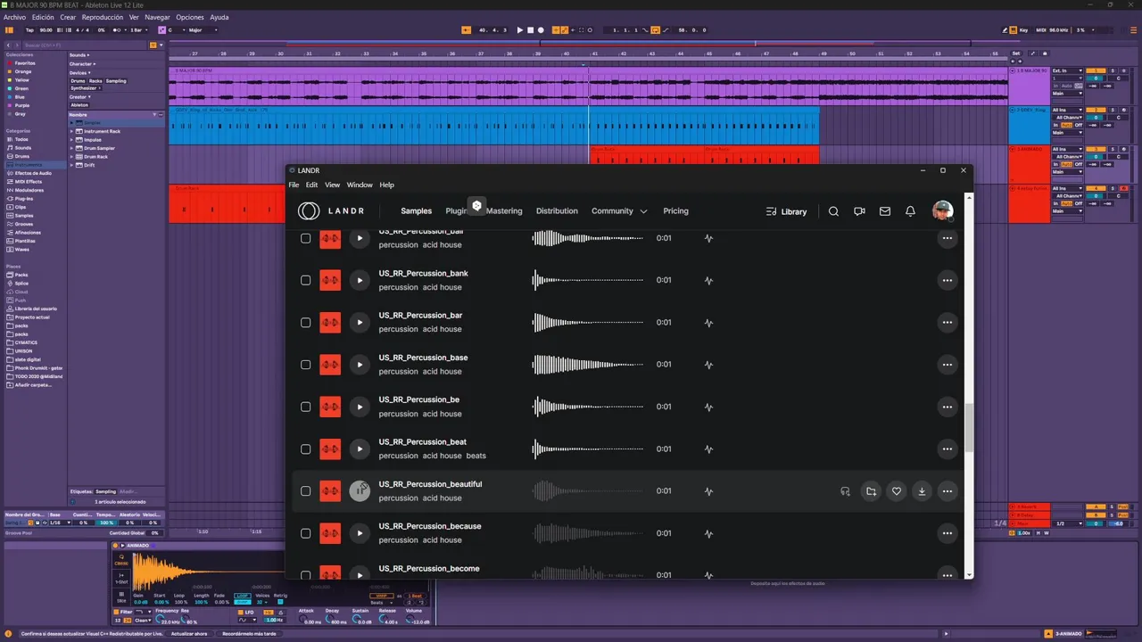Click the LANDR logo

point(331,211)
